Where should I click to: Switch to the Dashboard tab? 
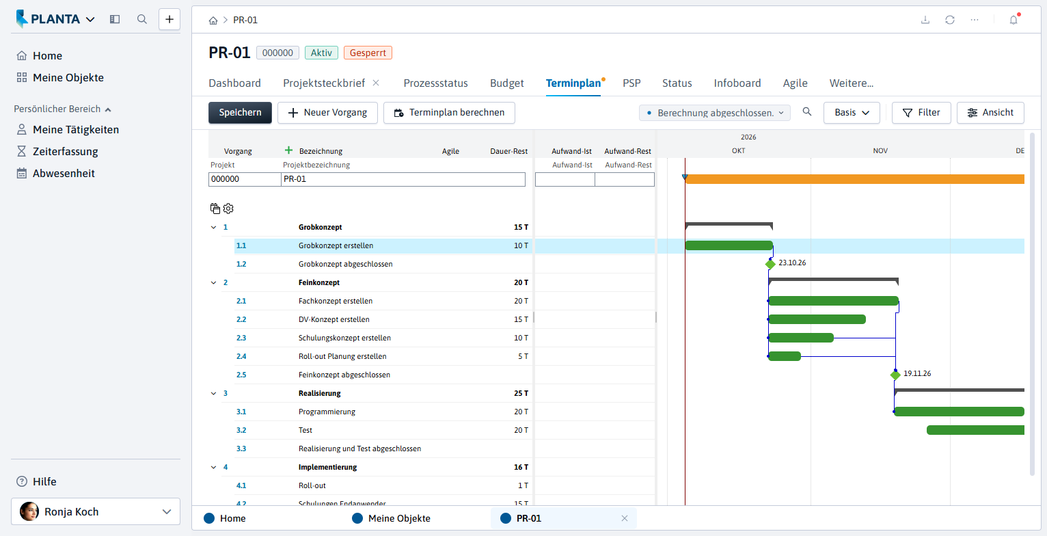click(x=234, y=83)
